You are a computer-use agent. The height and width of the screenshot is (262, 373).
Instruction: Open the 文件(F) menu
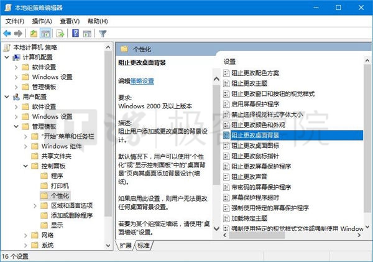pyautogui.click(x=15, y=21)
